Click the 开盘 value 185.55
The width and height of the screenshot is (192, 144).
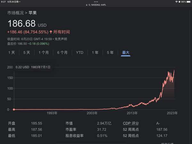tap(36, 123)
